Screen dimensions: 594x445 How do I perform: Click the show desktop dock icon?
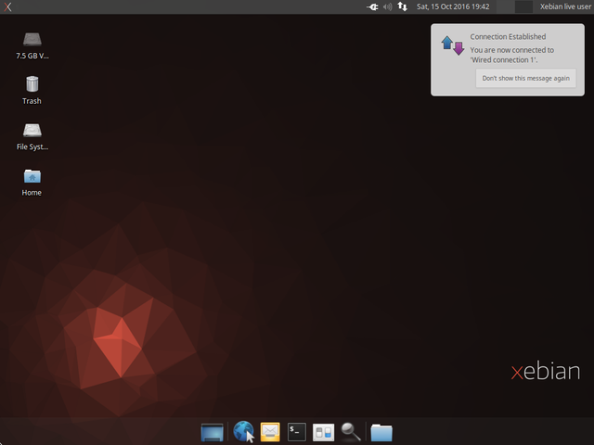tap(212, 432)
